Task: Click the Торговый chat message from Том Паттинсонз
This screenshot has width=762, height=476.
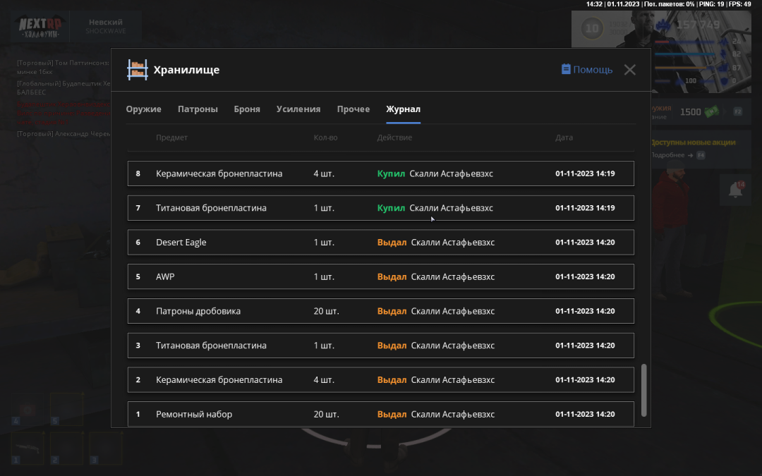Action: click(64, 67)
